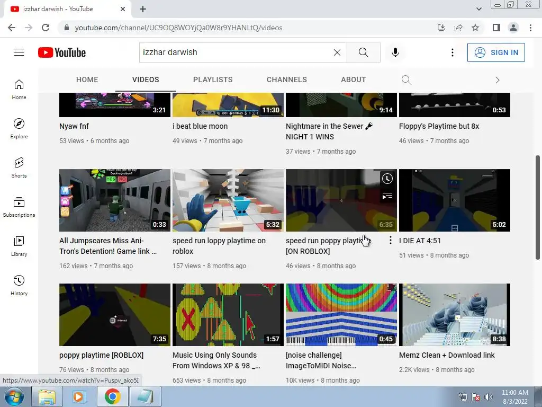Open i beat blue moon video
Viewport: 542px width, 407px height.
tap(200, 126)
